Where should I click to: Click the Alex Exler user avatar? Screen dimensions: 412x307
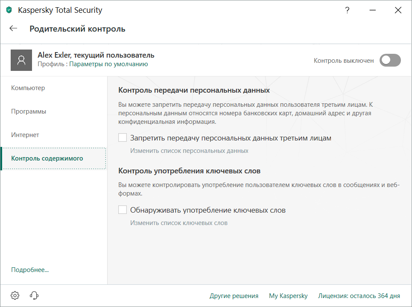click(21, 60)
